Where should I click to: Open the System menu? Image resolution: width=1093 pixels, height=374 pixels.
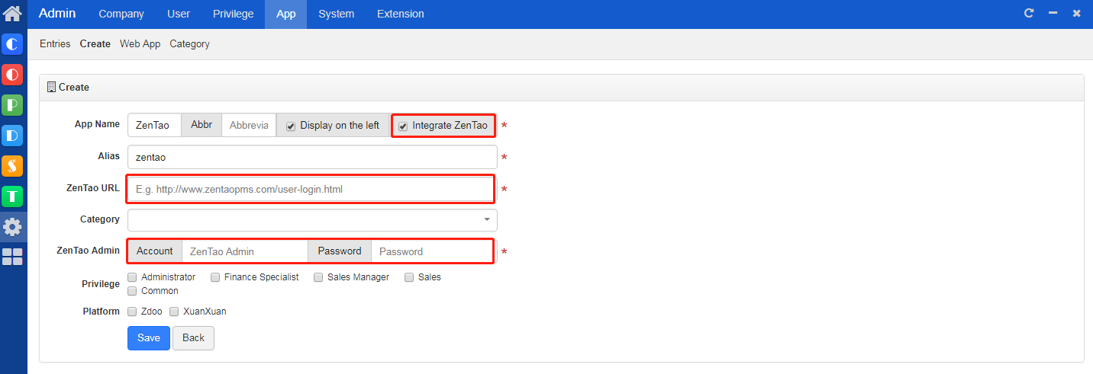tap(336, 14)
